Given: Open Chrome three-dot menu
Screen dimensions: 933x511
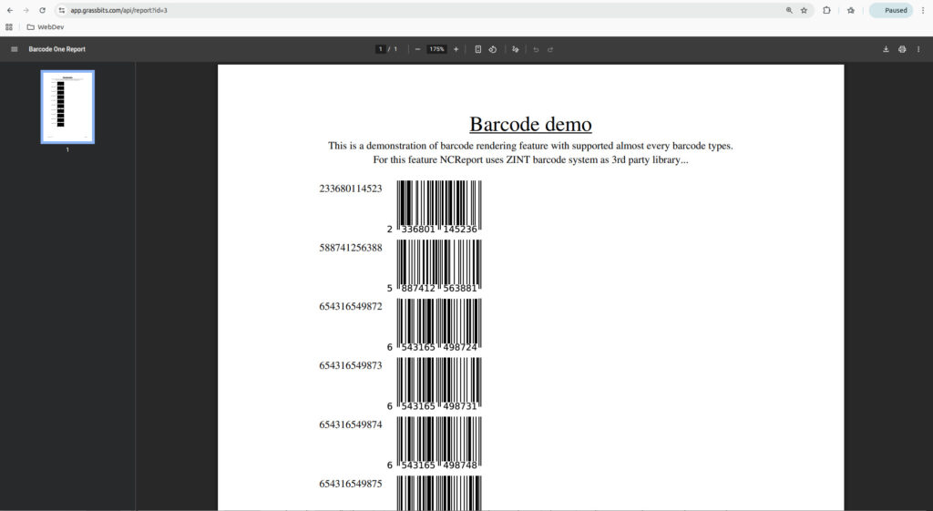Looking at the screenshot, I should (x=922, y=10).
